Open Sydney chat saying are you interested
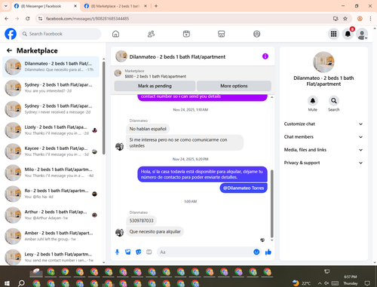 pos(51,88)
